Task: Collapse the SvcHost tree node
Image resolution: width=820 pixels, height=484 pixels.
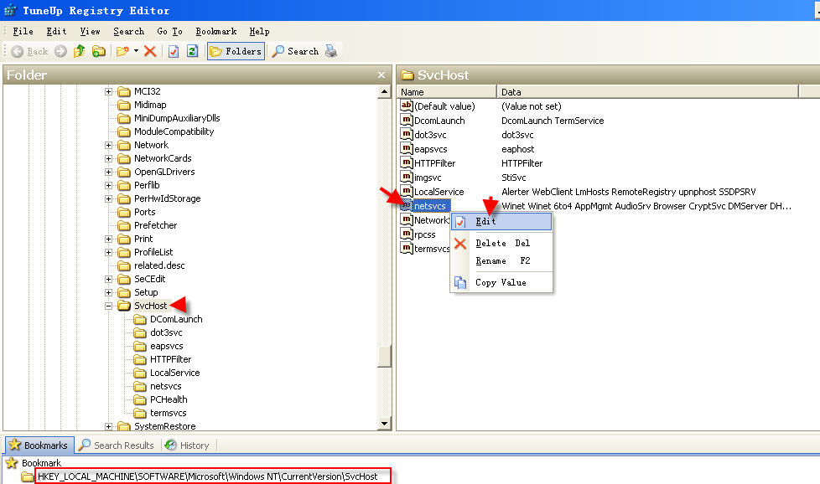Action: [108, 306]
